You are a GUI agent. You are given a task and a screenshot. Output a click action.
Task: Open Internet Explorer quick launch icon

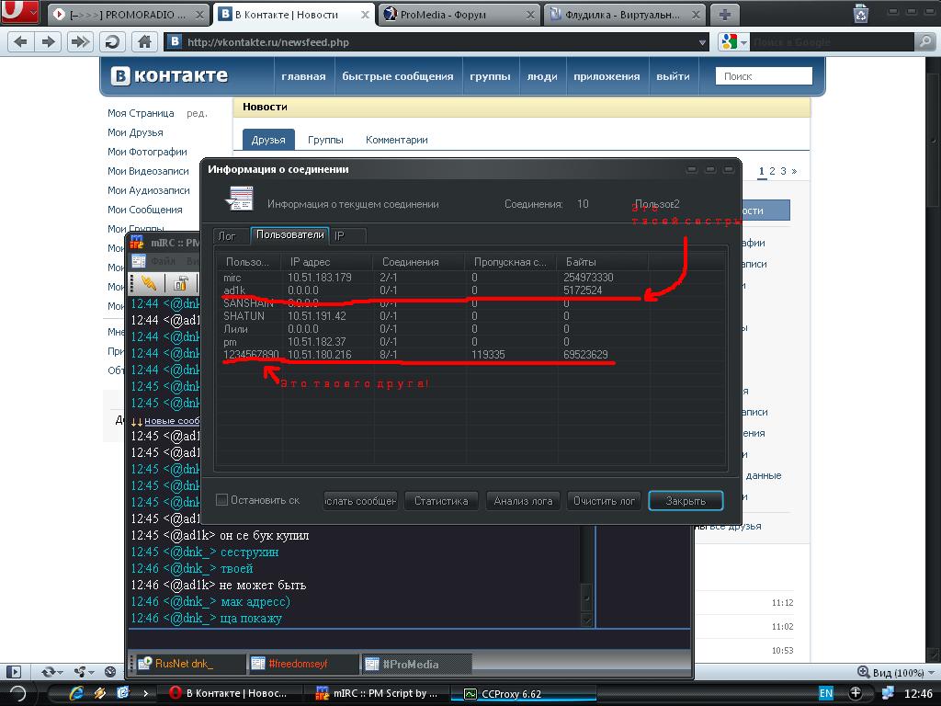tap(76, 693)
